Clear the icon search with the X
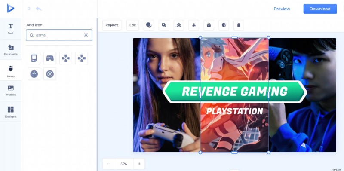Screen dimensions: 344x171 [x=86, y=35]
